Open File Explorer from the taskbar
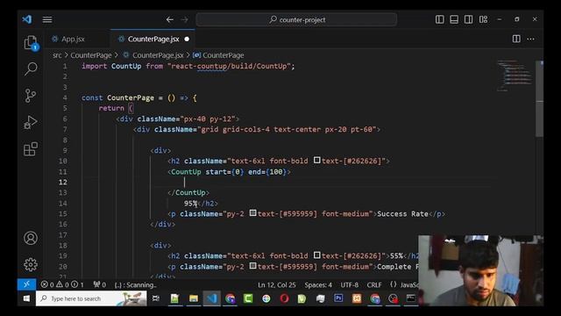 (x=194, y=298)
